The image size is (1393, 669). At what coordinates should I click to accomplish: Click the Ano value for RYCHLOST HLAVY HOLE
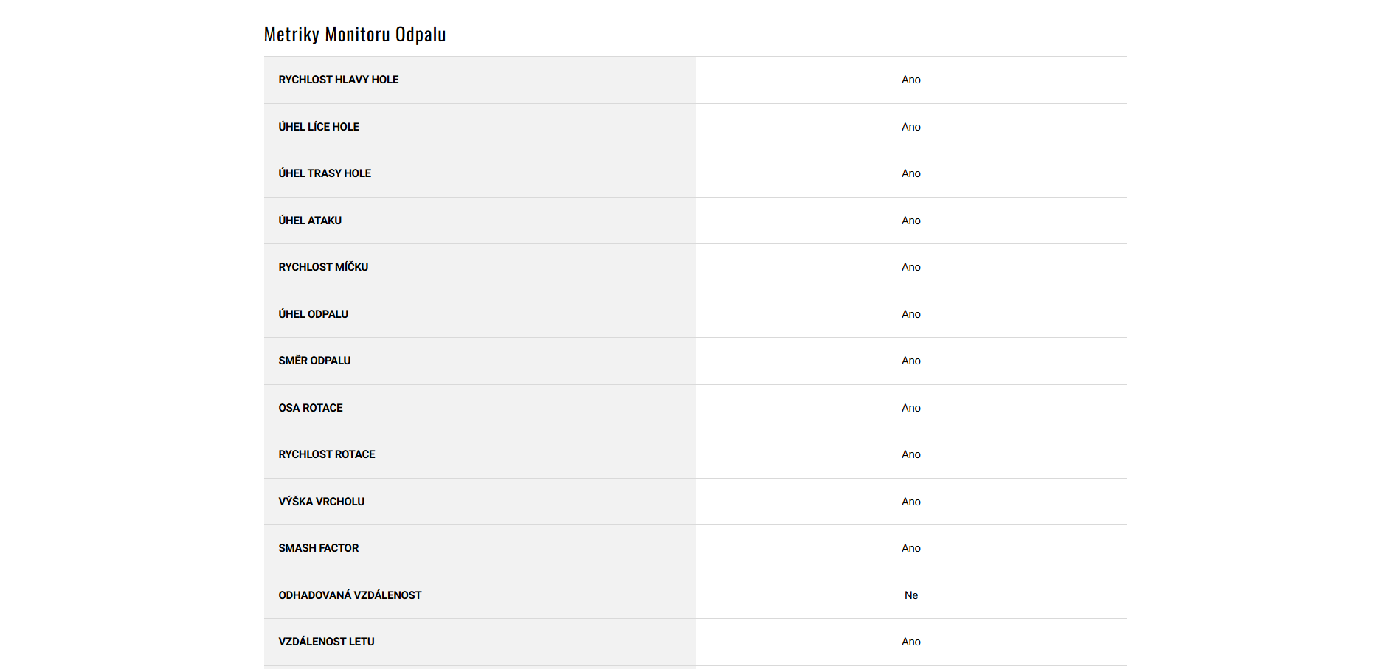911,80
